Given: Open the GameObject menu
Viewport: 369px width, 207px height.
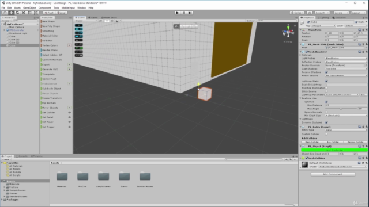Looking at the screenshot, I should tap(29, 7).
